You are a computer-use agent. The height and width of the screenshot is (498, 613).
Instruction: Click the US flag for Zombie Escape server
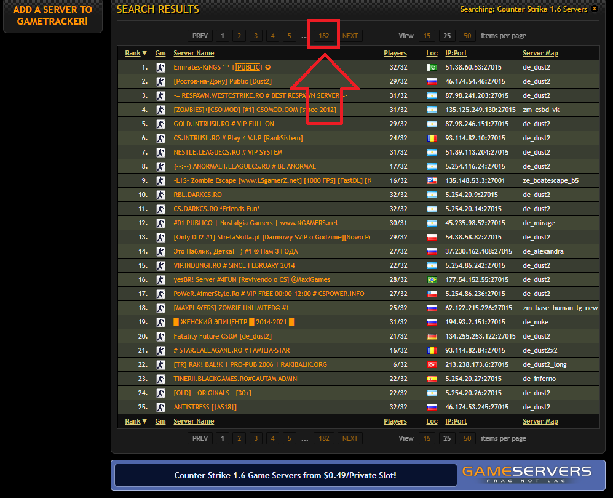(432, 180)
